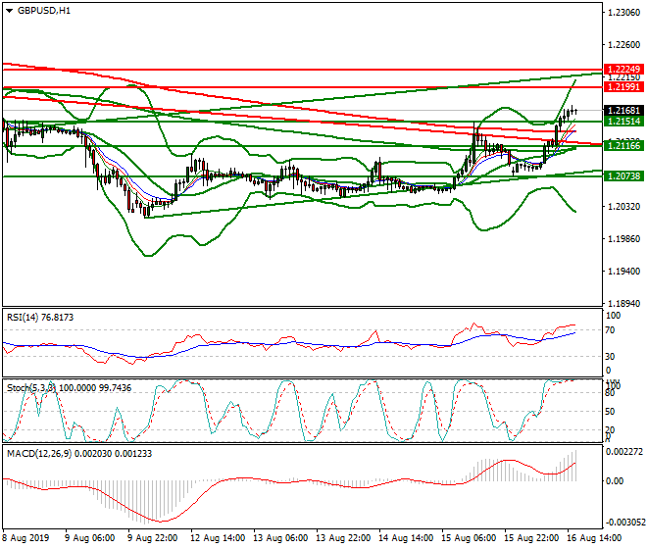The width and height of the screenshot is (647, 549).
Task: Click the 9 Aug 22:00 time label
Action: click(x=152, y=538)
